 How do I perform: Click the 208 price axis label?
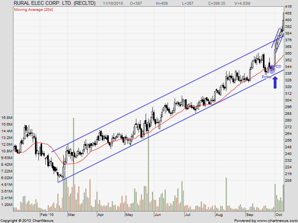tap(288, 181)
